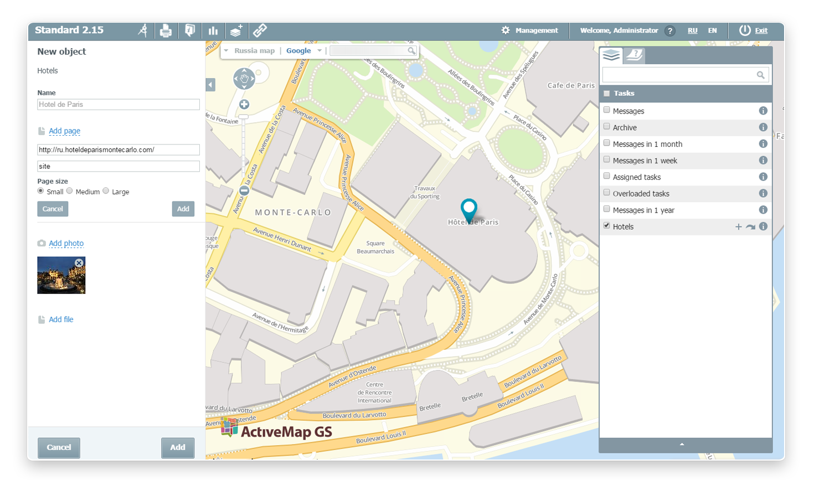Uncheck the Hotels layer
814x480 pixels.
[x=607, y=226]
